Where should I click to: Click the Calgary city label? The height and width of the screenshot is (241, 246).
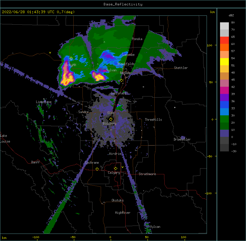coord(114,173)
